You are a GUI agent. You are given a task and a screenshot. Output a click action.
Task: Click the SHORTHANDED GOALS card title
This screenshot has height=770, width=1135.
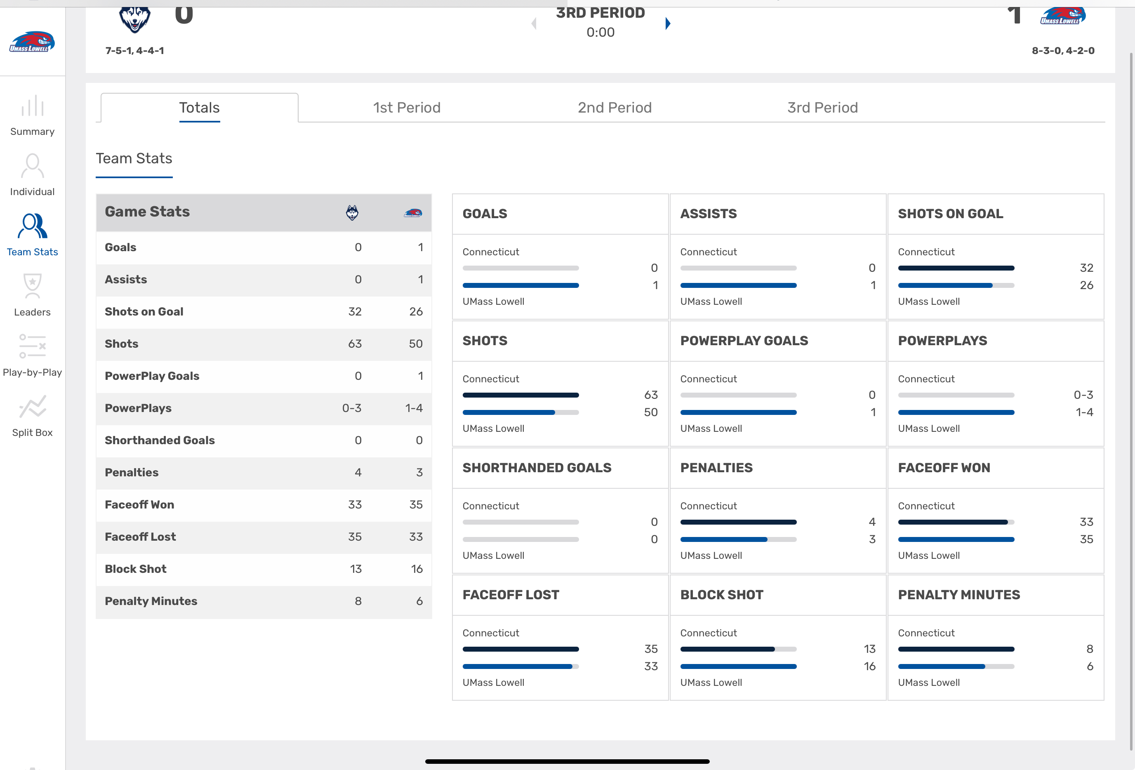point(537,468)
